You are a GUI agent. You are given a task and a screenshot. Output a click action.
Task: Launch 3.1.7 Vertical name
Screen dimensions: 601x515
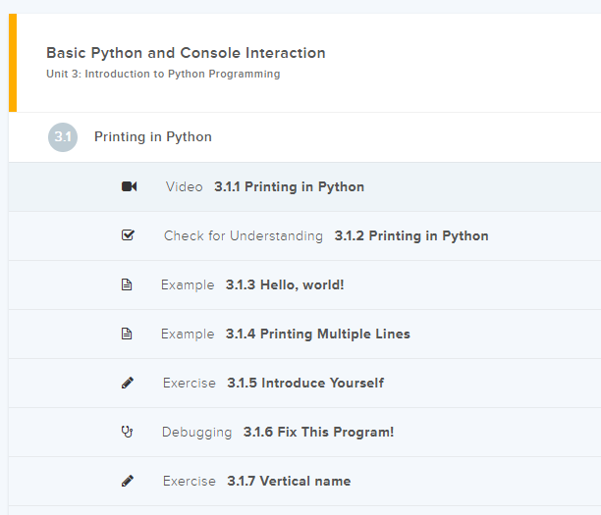click(x=288, y=481)
